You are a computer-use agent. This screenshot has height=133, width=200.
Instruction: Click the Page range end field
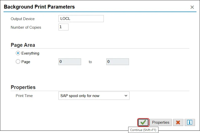pyautogui.click(x=117, y=62)
